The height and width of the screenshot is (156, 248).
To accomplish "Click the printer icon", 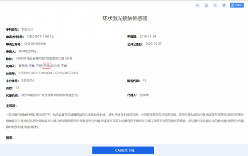I will [224, 5].
